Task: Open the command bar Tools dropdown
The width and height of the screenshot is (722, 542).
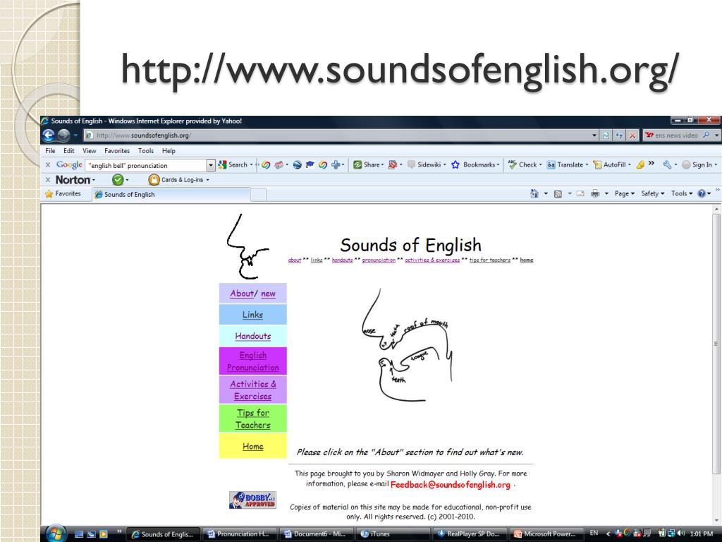Action: tap(682, 193)
